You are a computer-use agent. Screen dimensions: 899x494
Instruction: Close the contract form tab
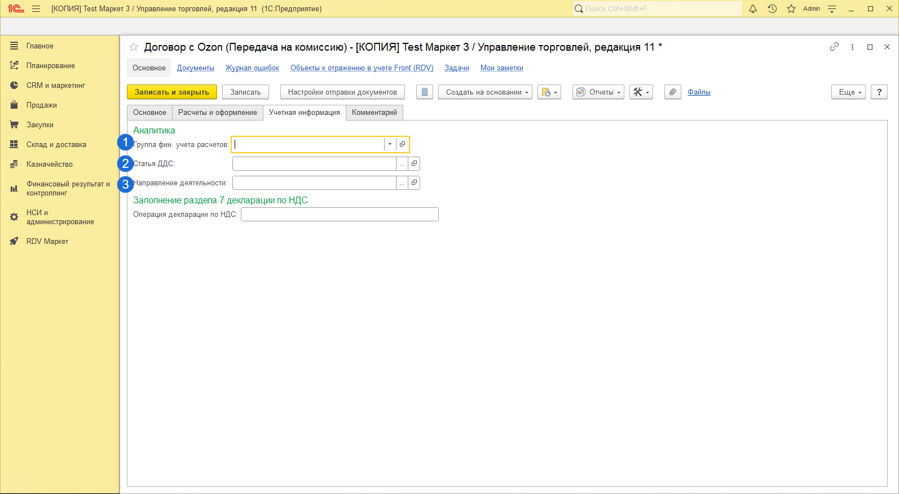887,47
